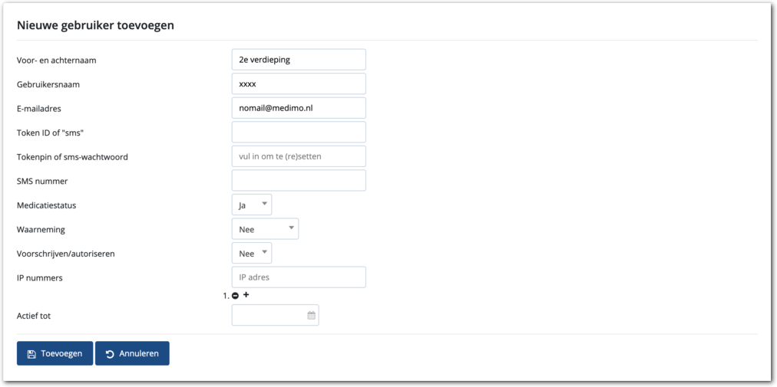The image size is (777, 387).
Task: Click the Actief tot date field
Action: tap(269, 315)
